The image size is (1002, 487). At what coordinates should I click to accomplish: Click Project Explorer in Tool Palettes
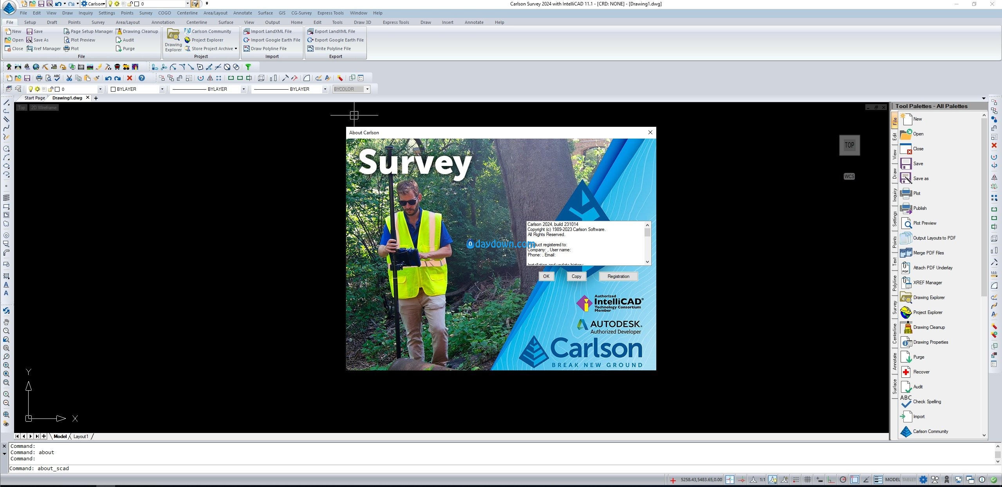921,312
